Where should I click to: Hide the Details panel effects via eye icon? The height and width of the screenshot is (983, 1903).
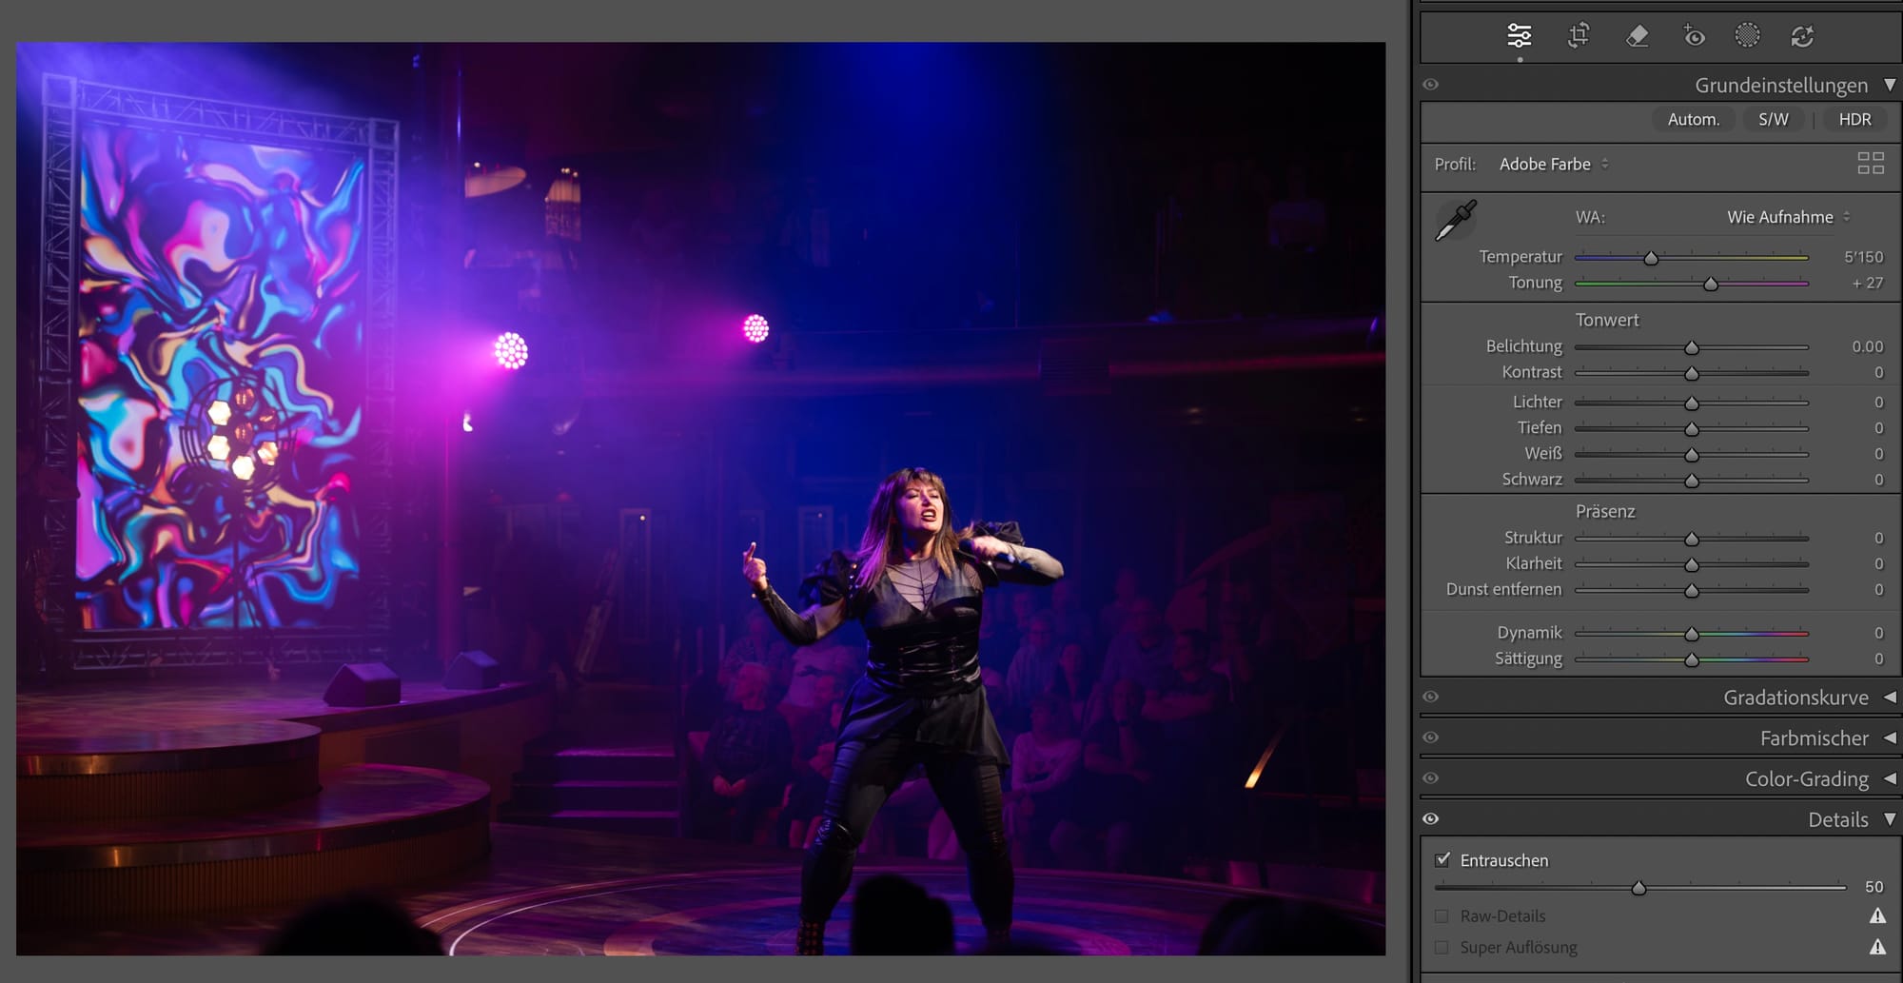(x=1430, y=818)
